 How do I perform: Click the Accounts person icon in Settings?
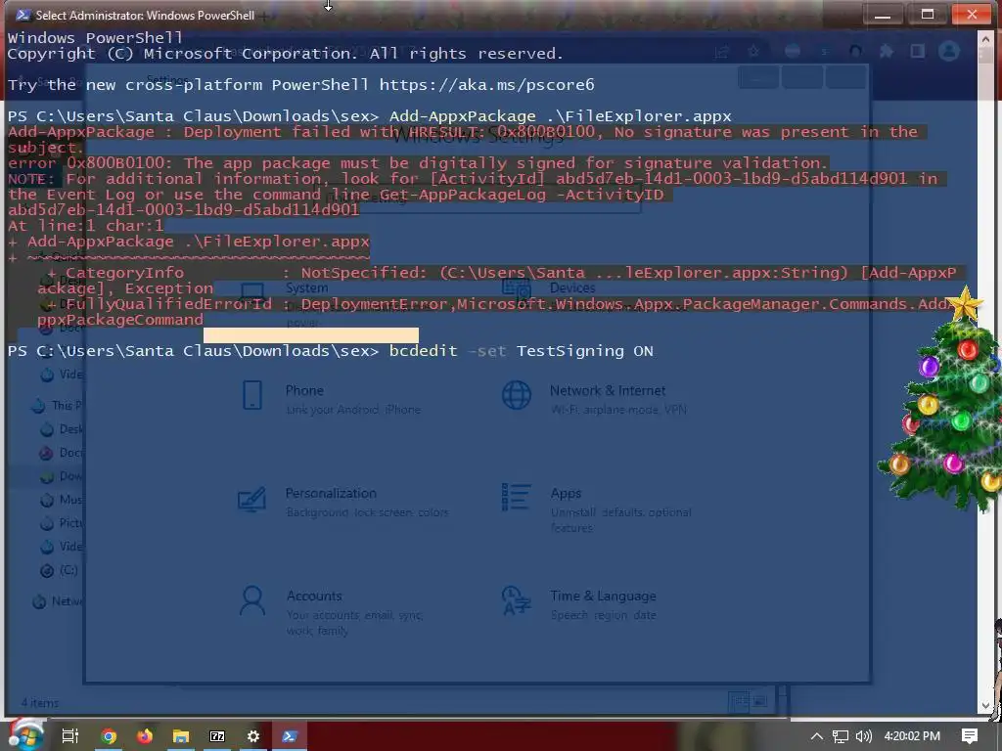pyautogui.click(x=252, y=601)
